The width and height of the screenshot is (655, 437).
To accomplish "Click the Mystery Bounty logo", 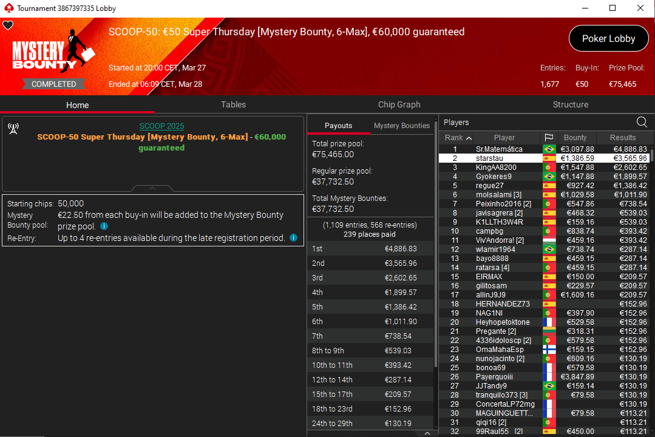I will coord(53,52).
